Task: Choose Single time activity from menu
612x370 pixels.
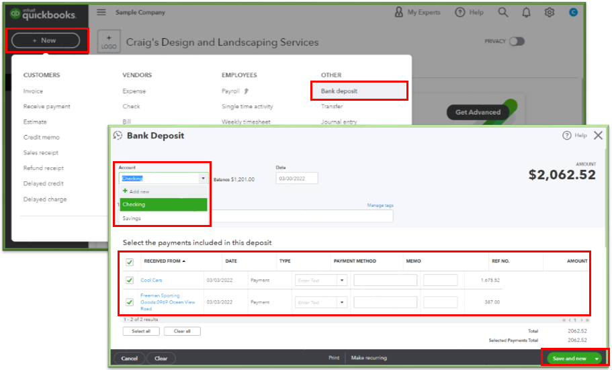Action: [x=247, y=106]
